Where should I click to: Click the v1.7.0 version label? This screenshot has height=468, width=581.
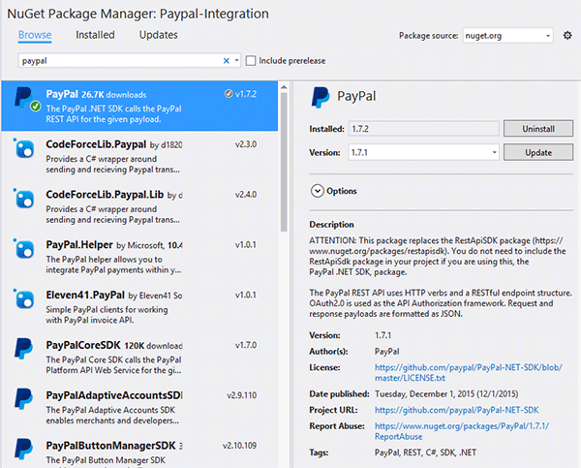point(246,345)
